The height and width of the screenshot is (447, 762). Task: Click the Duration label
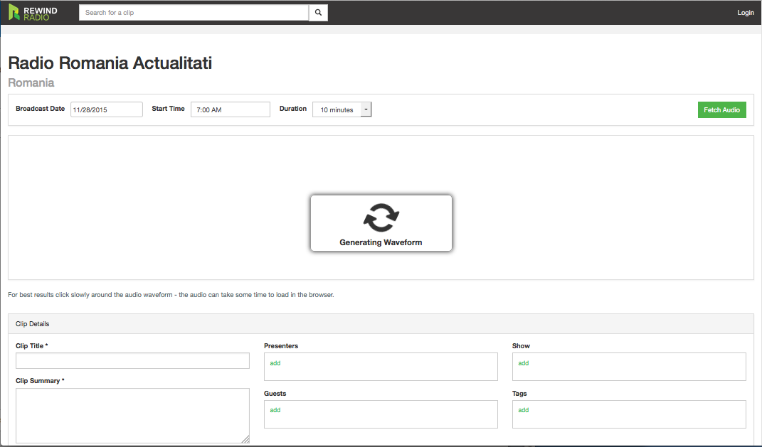(293, 109)
